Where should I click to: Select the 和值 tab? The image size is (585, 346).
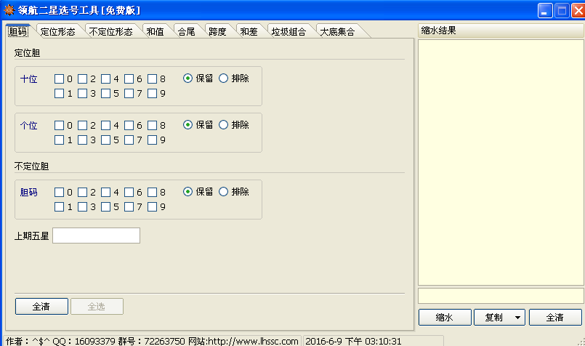pyautogui.click(x=156, y=32)
